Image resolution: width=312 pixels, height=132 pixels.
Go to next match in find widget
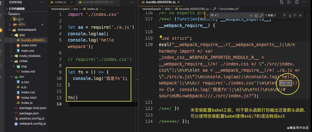(290, 15)
